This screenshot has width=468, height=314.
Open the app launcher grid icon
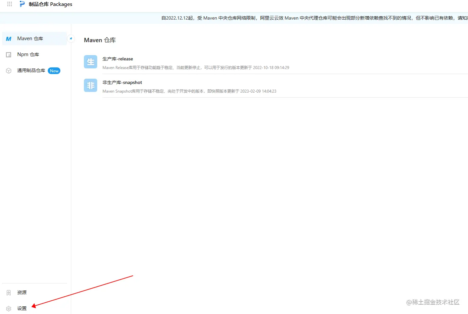pyautogui.click(x=10, y=4)
